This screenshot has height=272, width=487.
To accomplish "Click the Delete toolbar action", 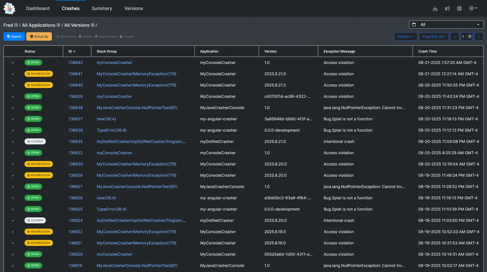I will click(x=85, y=37).
